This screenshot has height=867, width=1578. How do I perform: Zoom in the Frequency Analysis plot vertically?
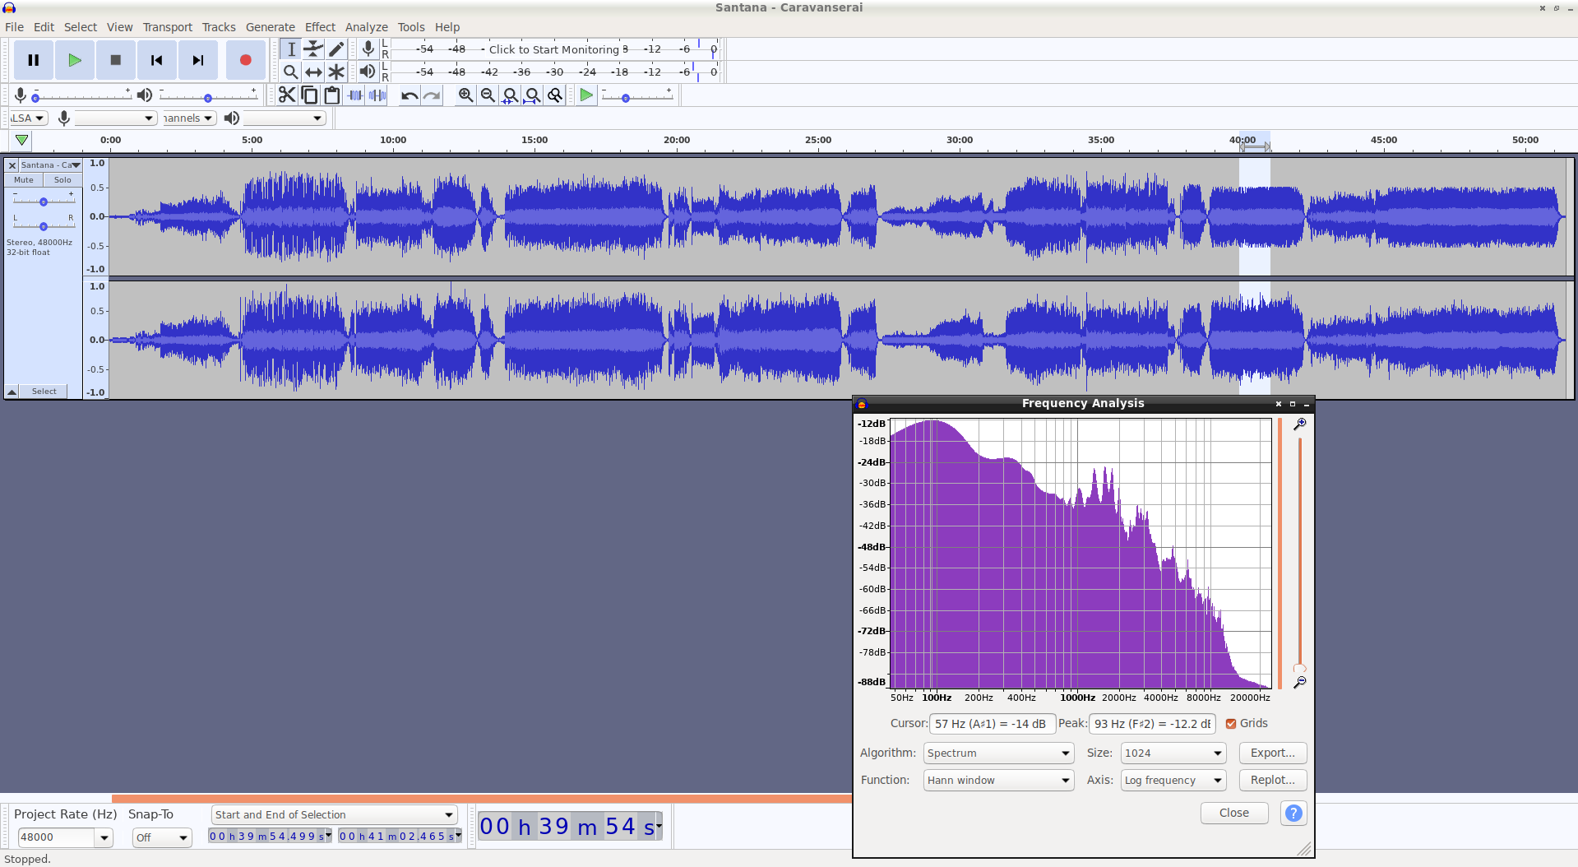[x=1299, y=424]
